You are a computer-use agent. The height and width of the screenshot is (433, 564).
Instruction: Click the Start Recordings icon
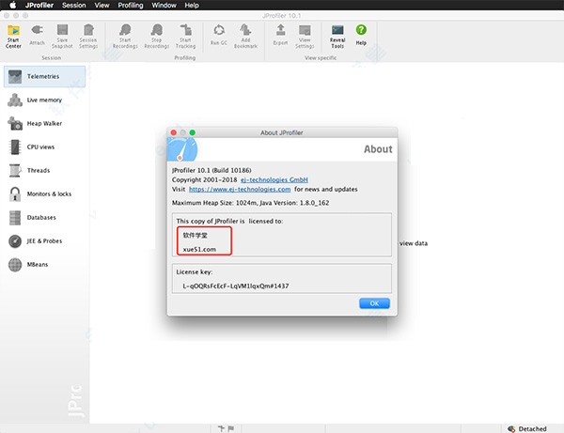(x=125, y=37)
